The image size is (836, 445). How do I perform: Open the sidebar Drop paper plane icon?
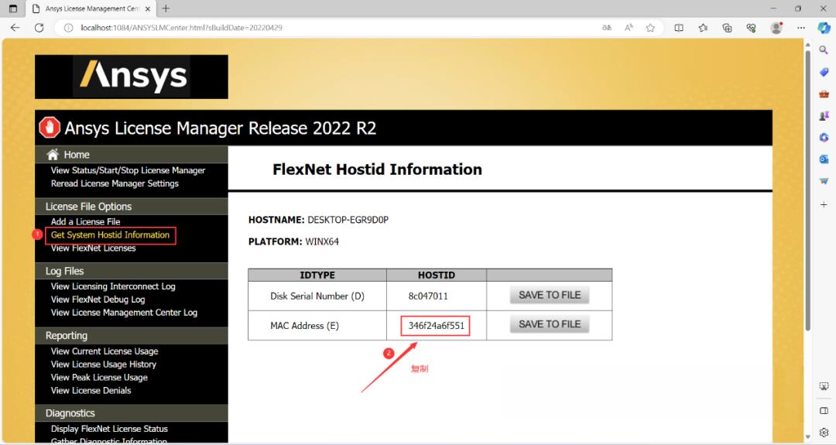pyautogui.click(x=824, y=181)
